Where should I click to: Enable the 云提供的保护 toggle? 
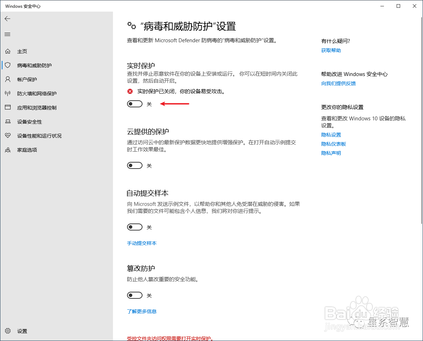pyautogui.click(x=134, y=165)
